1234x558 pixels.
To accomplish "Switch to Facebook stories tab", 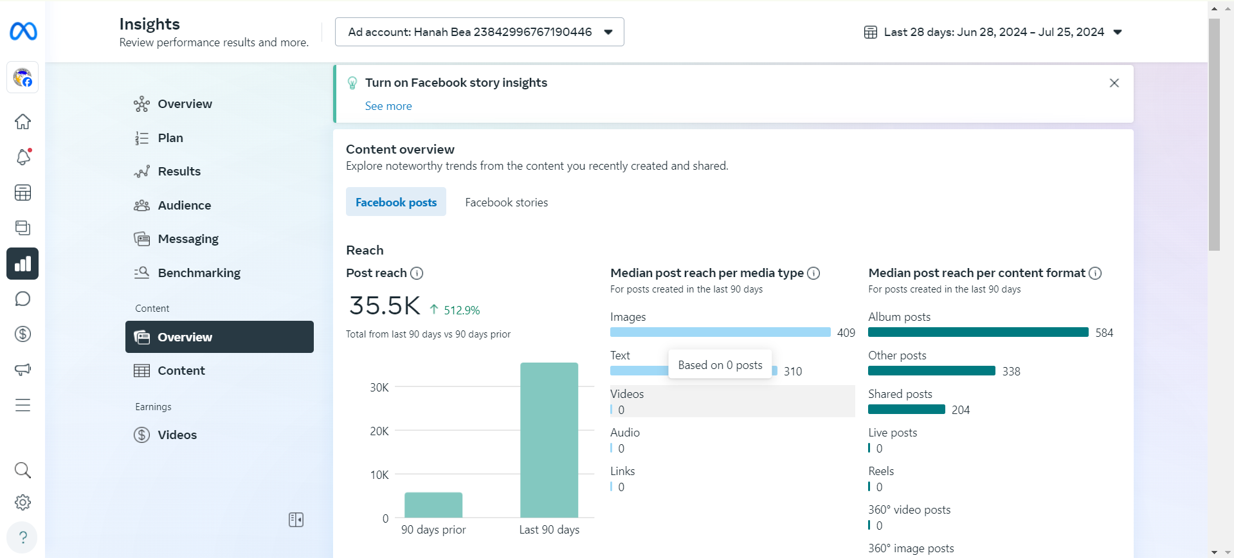I will click(507, 203).
